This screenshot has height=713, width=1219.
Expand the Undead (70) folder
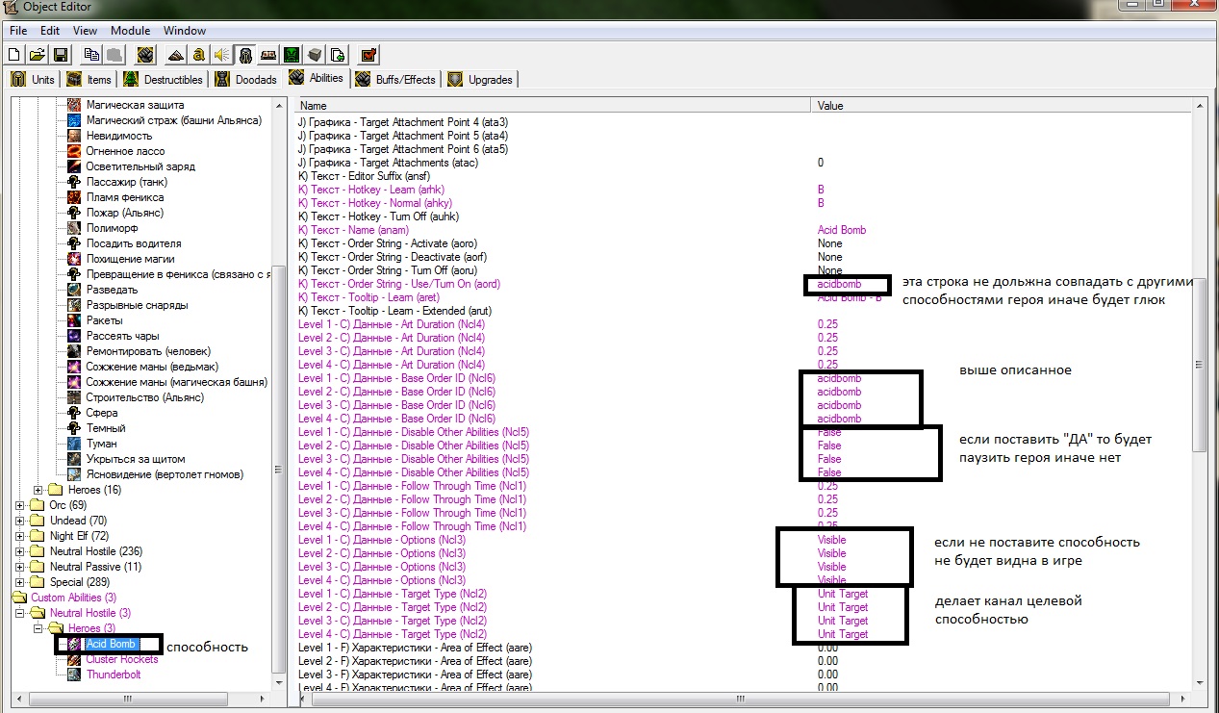20,521
